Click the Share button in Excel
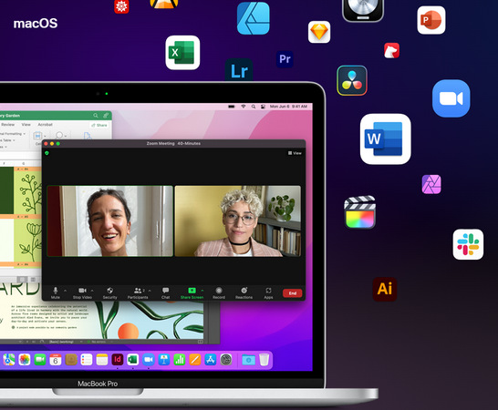 click(x=99, y=125)
